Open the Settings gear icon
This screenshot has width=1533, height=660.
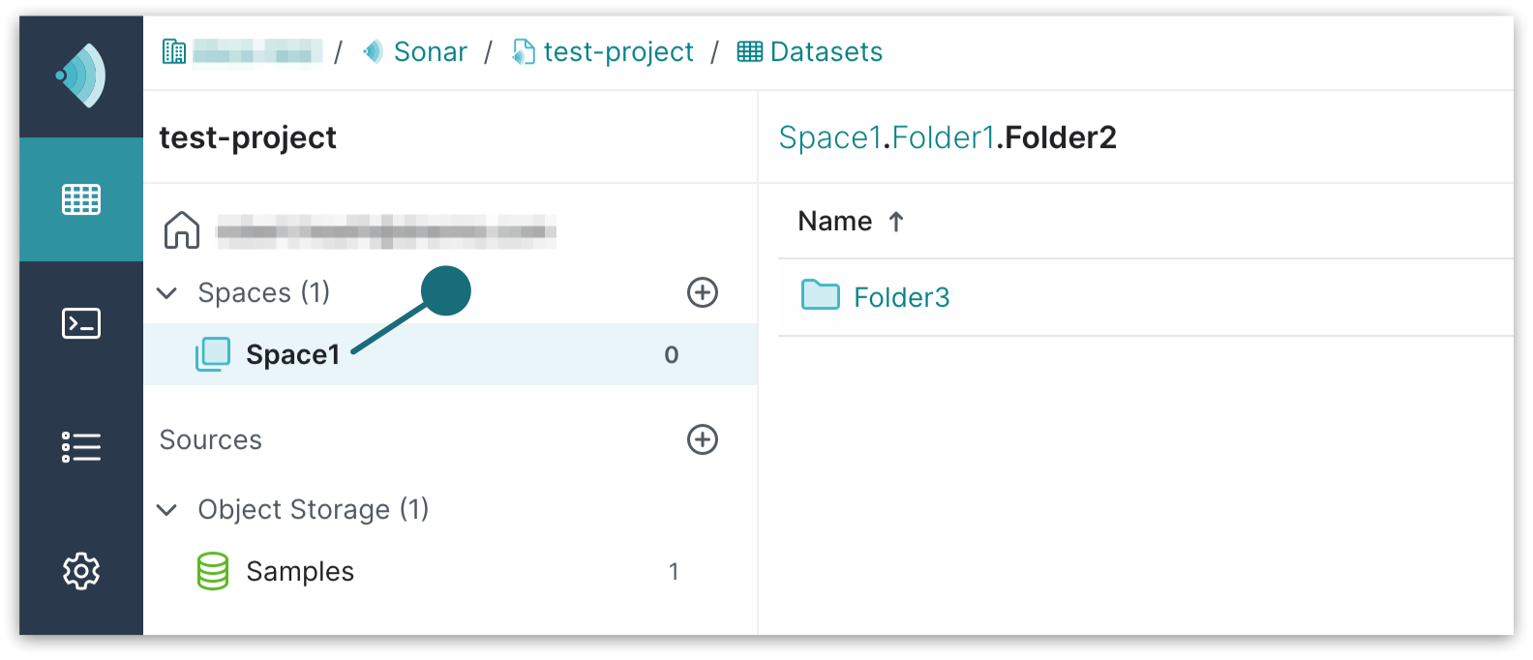point(81,571)
